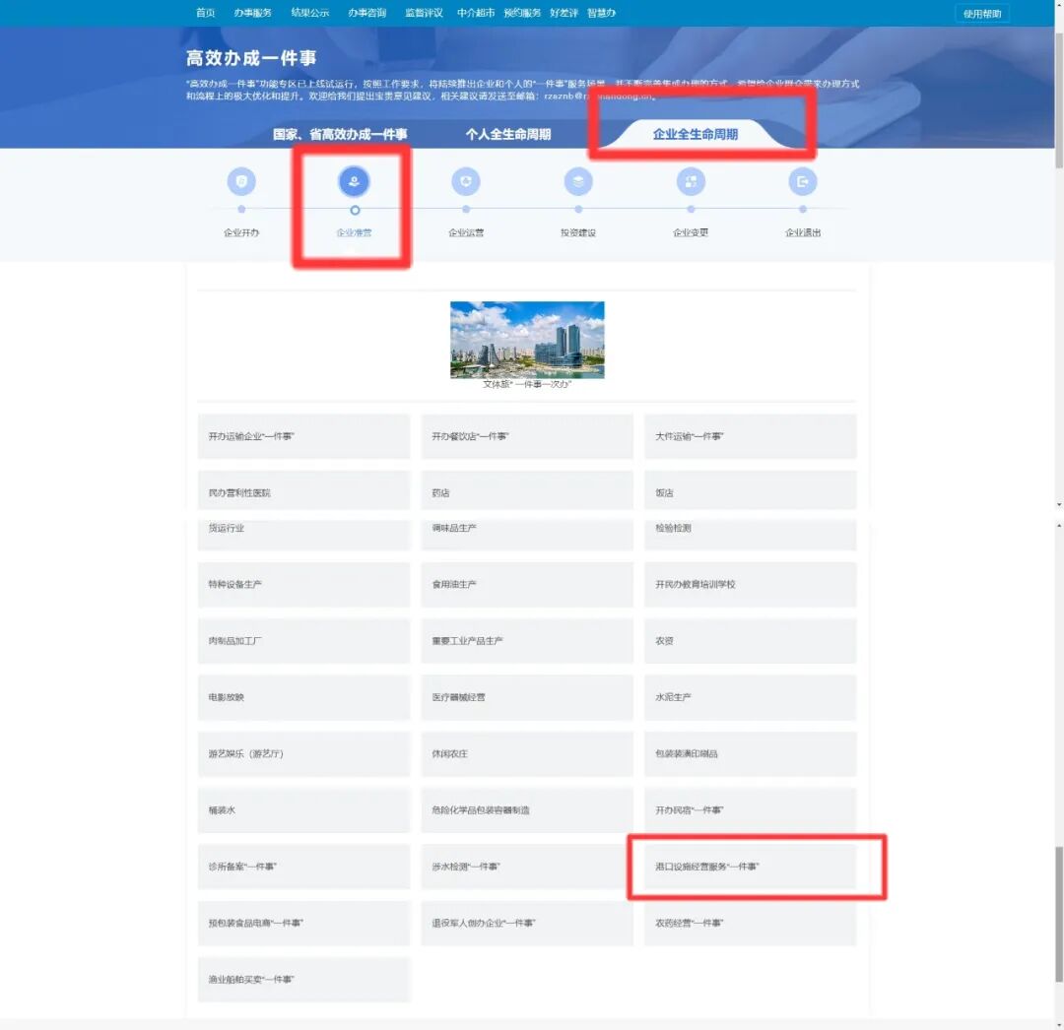Click the 医疗器械经营 service item

click(x=526, y=697)
